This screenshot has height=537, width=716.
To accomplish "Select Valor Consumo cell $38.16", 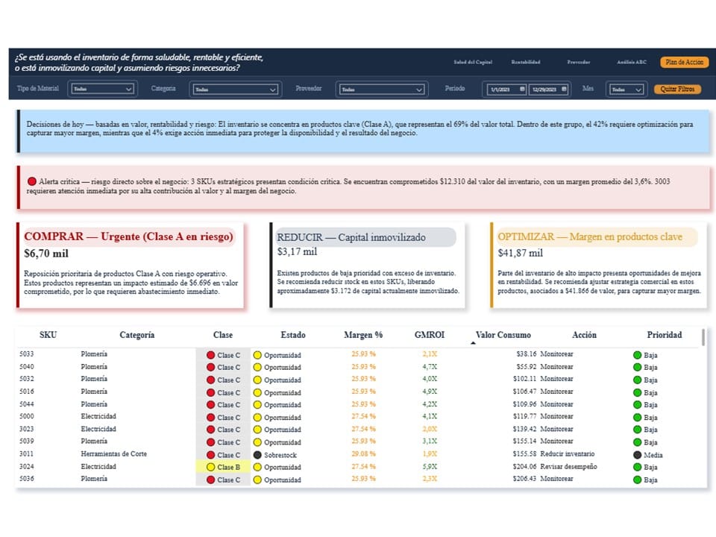I will (527, 354).
